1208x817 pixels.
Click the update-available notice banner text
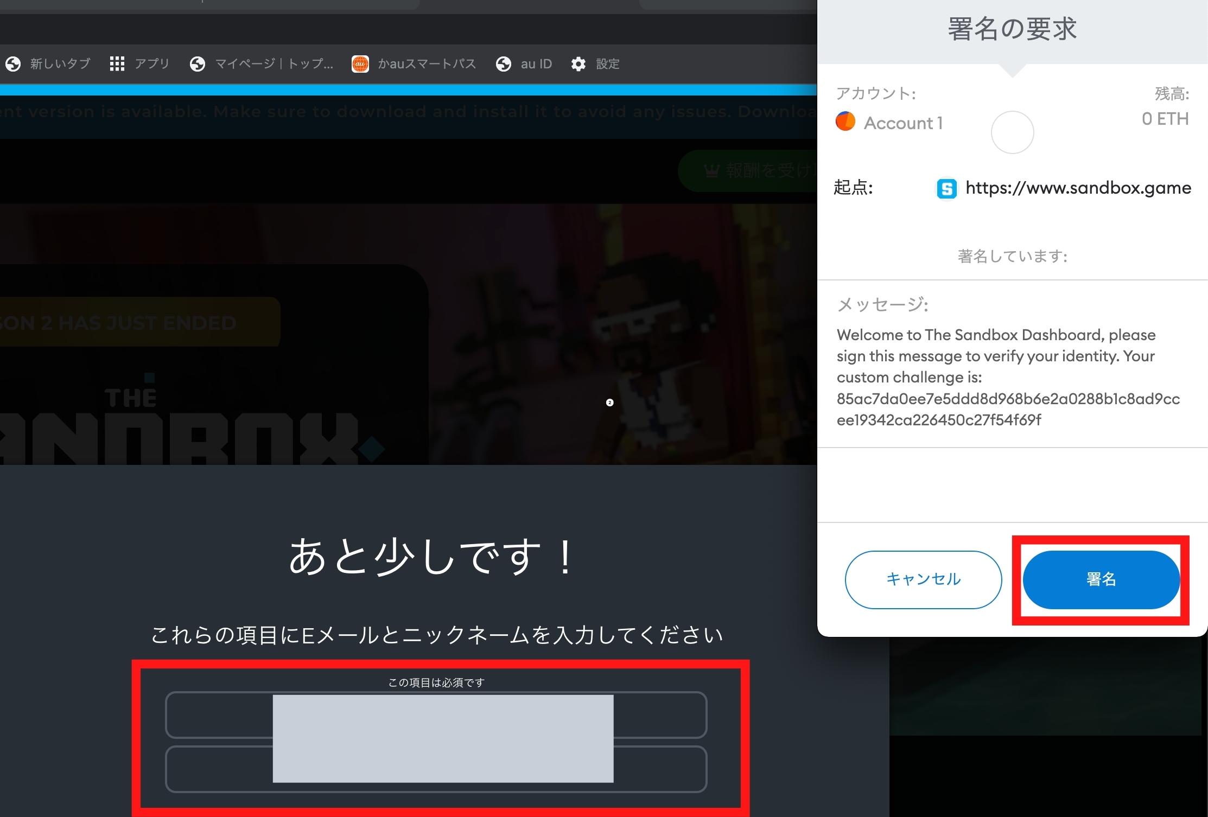[408, 112]
